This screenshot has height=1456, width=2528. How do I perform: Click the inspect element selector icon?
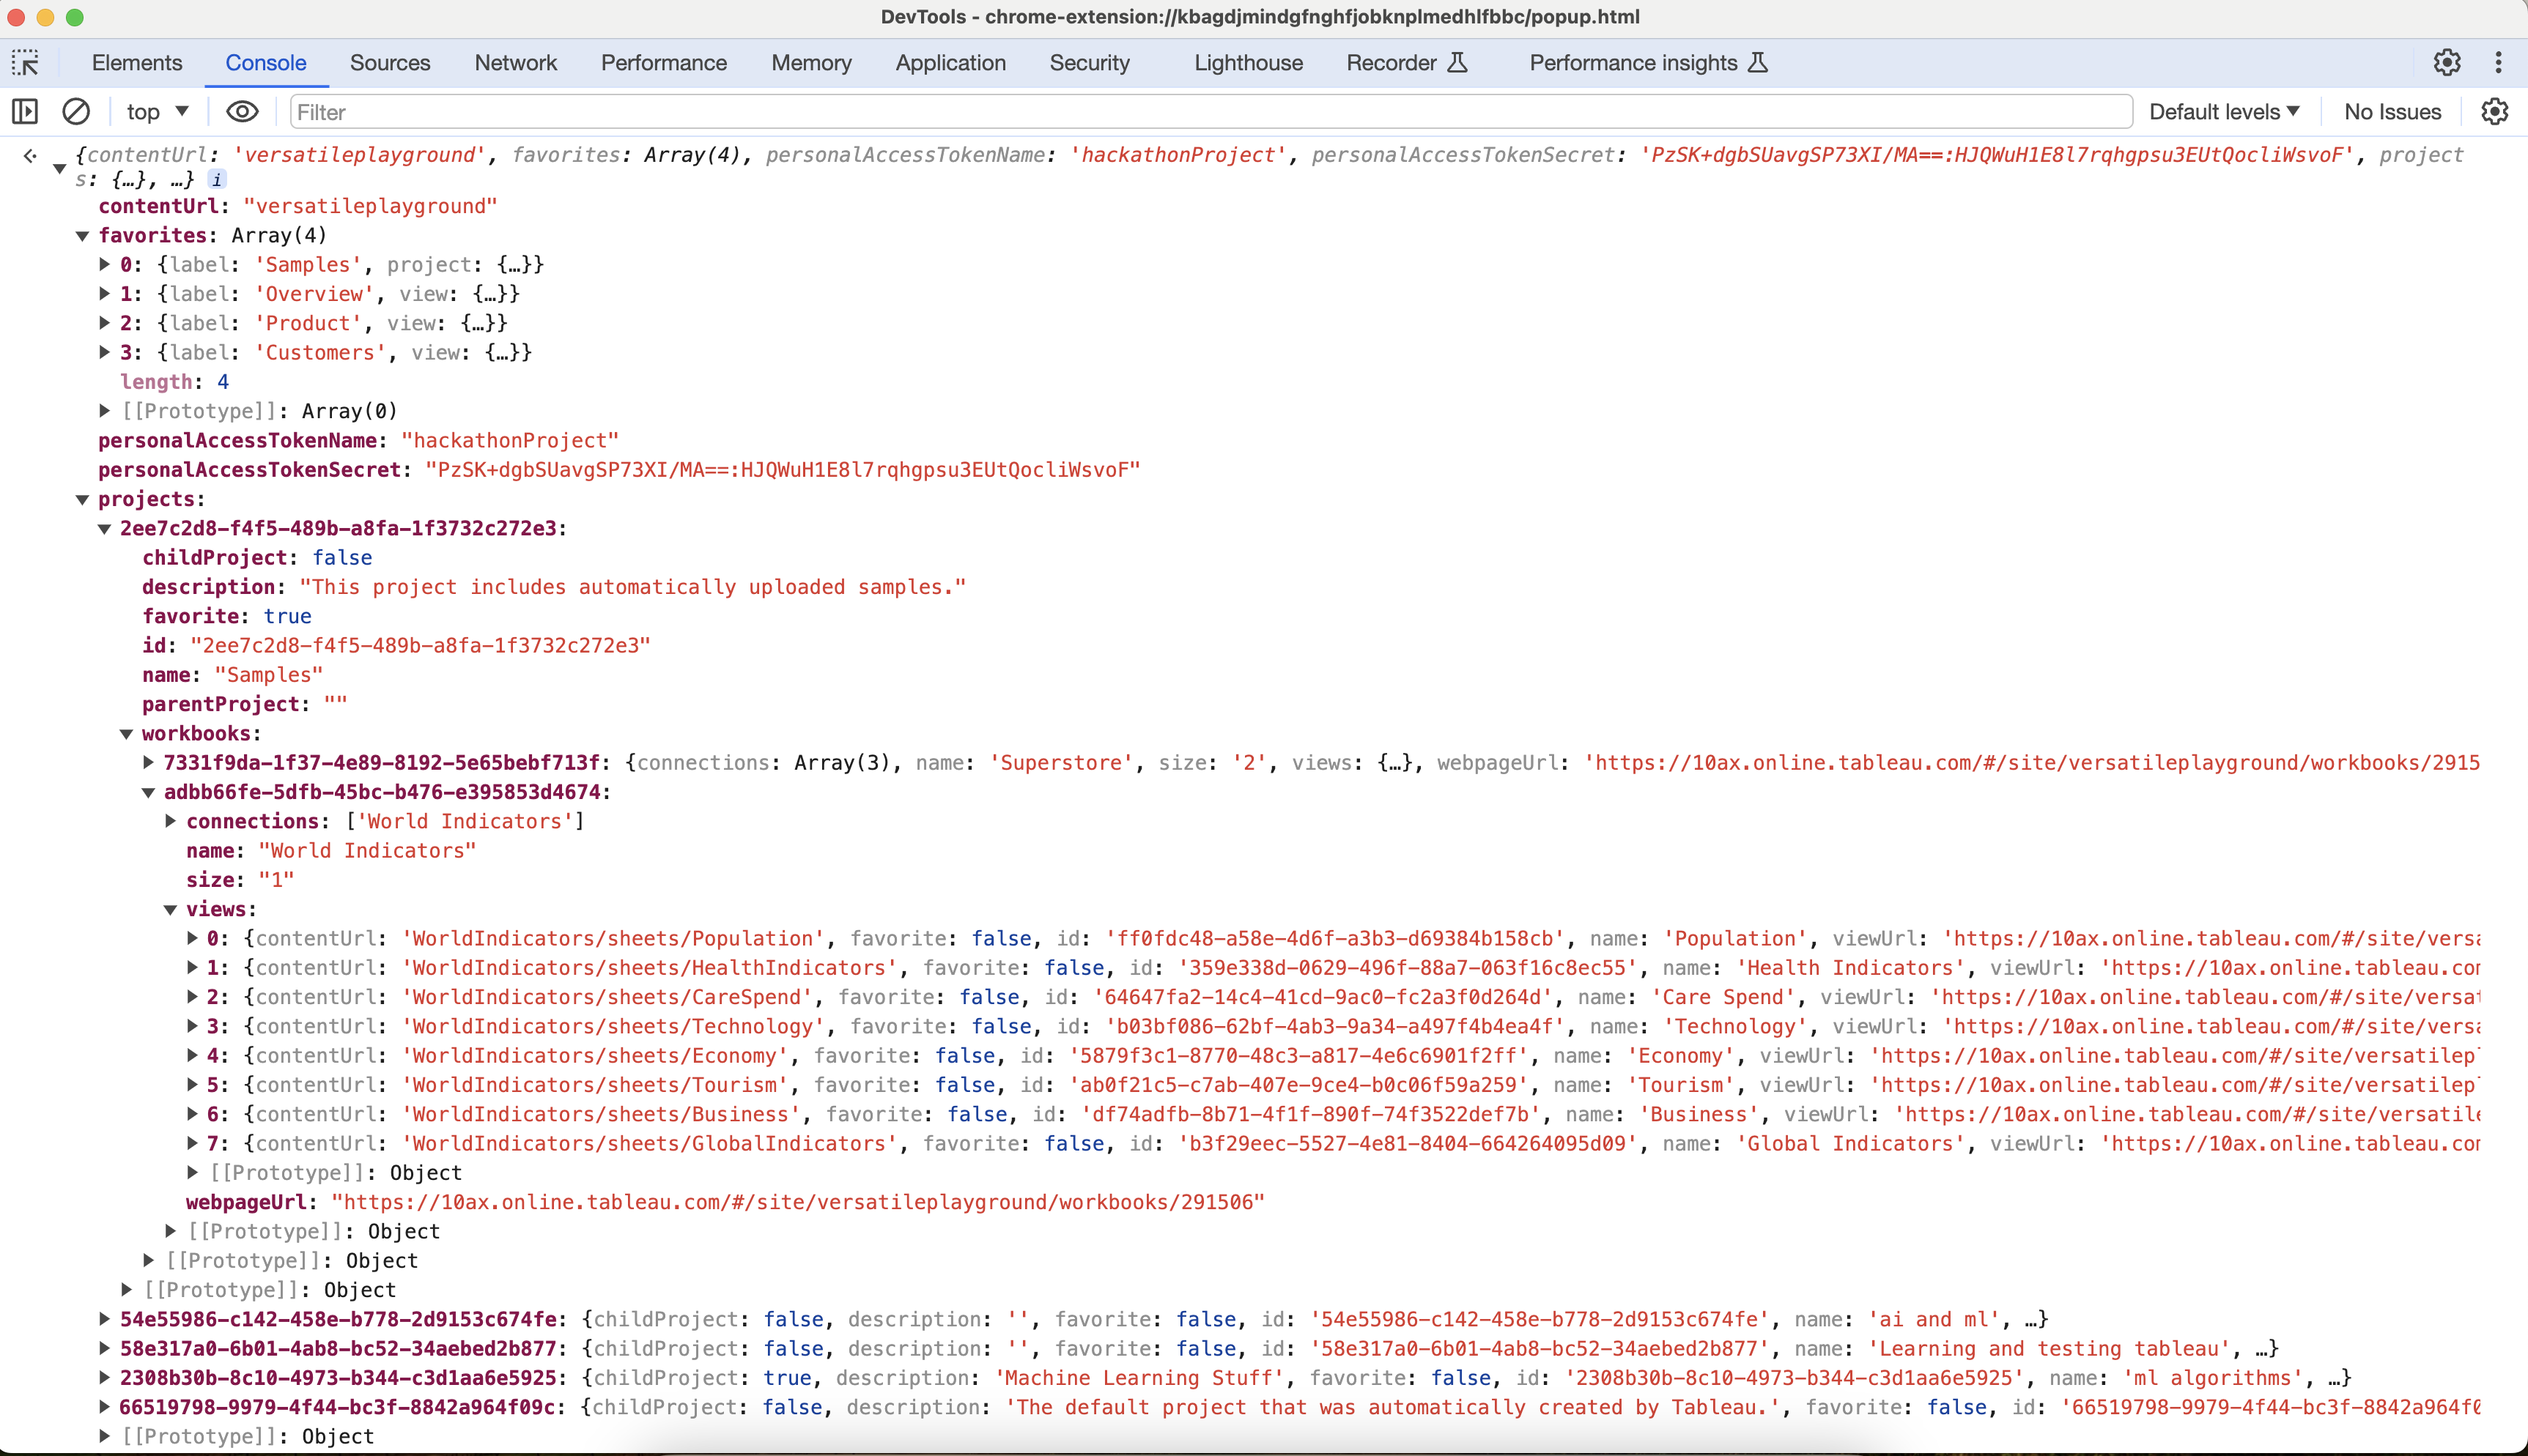tap(25, 63)
